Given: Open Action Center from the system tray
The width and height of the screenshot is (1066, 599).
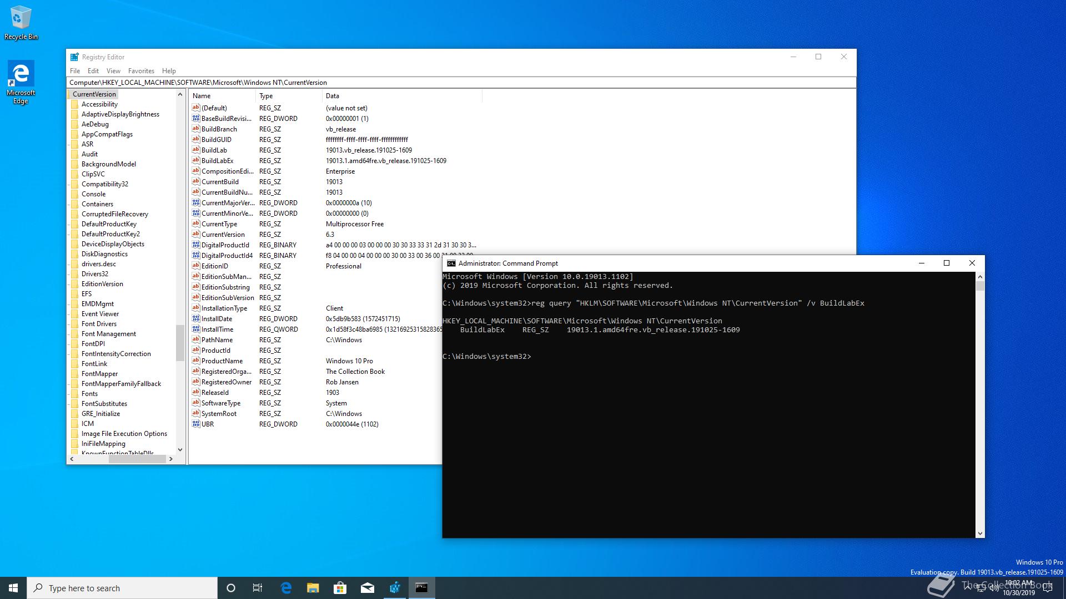Looking at the screenshot, I should click(x=1048, y=588).
